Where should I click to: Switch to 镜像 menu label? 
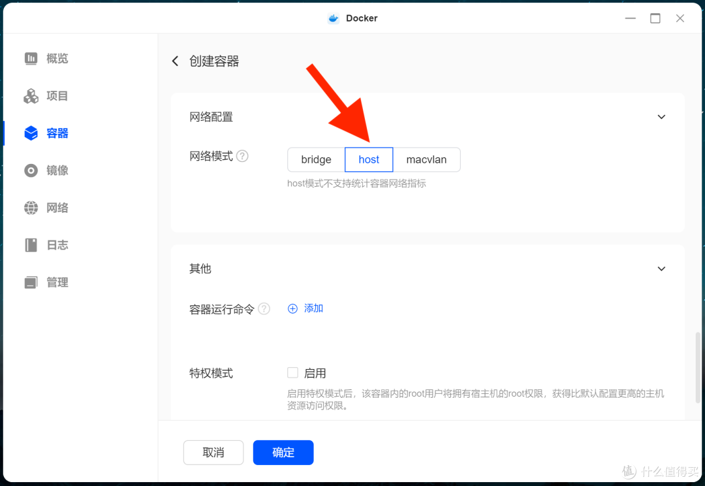(57, 170)
